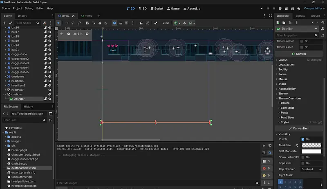Open the script attached to daggerdude3
Image resolution: width=327 pixels, height=189 pixels.
[45, 63]
